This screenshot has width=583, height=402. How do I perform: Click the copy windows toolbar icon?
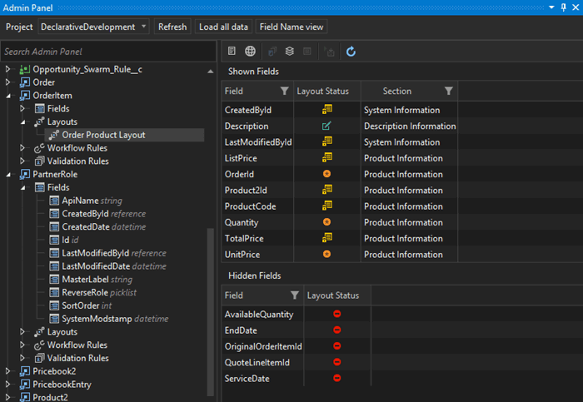click(272, 52)
